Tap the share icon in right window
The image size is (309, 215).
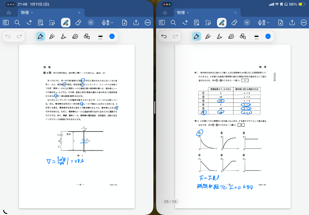292,23
